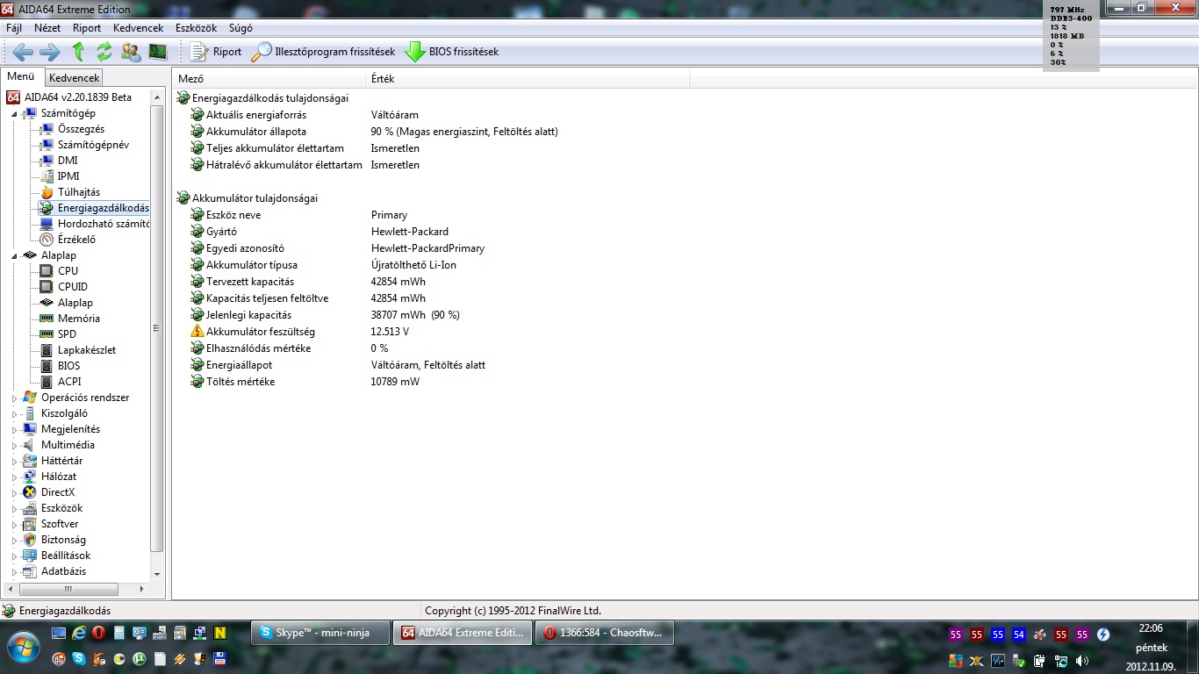Open the Fájl menu
Screen dimensions: 1199x674
(x=14, y=28)
